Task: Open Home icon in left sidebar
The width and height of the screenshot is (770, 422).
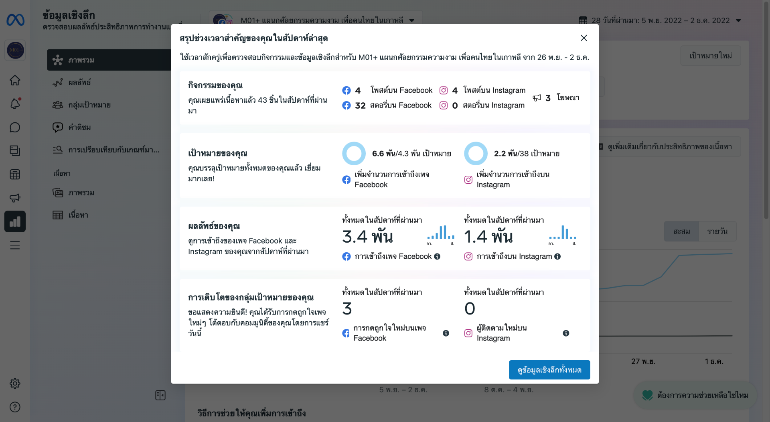Action: tap(15, 80)
